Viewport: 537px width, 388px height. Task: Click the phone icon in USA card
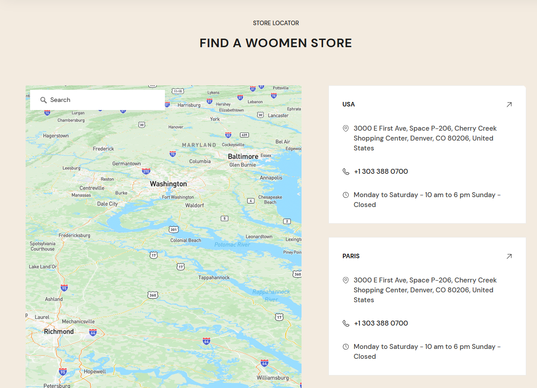coord(346,172)
